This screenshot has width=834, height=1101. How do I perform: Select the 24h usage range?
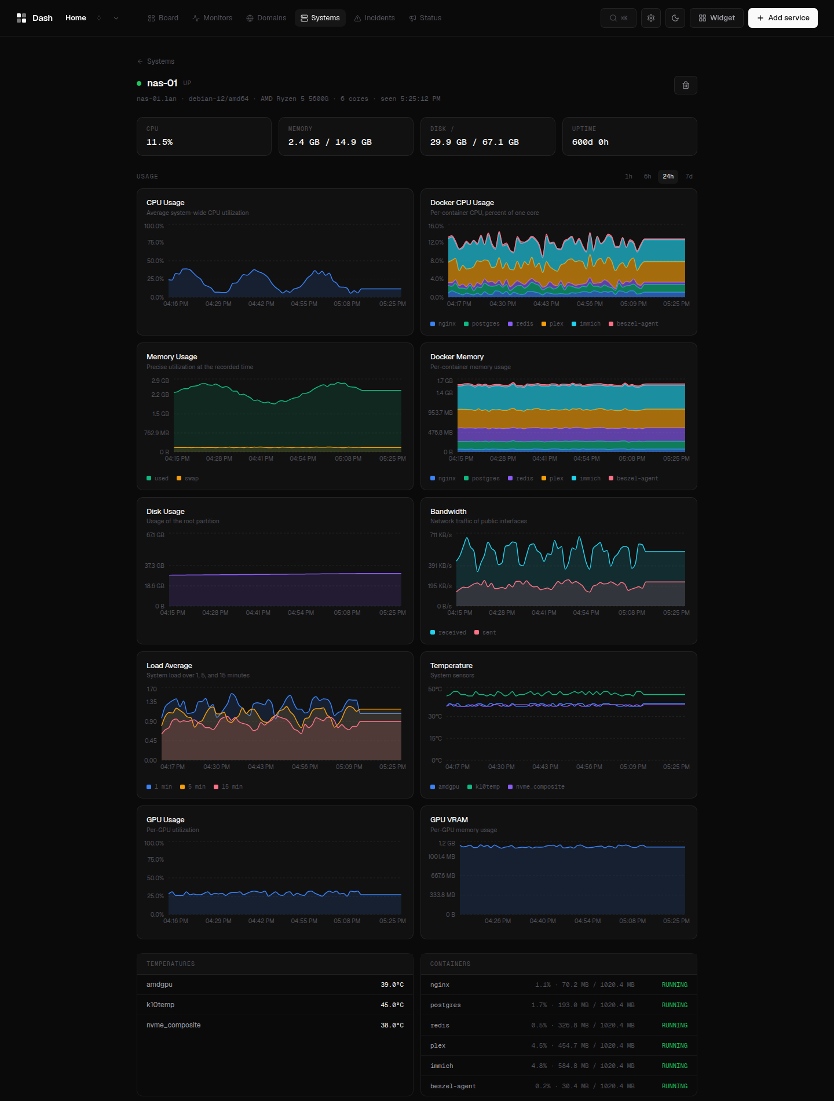pyautogui.click(x=668, y=176)
